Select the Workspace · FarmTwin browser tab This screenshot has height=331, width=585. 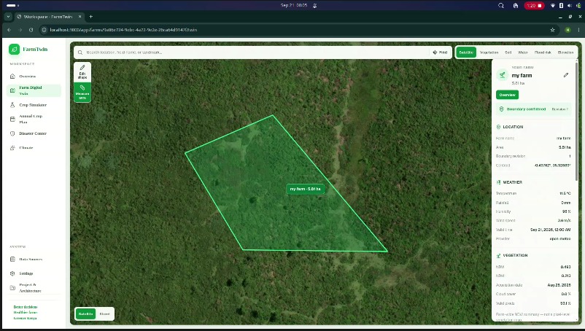[49, 16]
